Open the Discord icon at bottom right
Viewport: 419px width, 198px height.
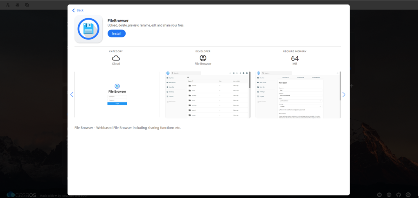coord(389,195)
